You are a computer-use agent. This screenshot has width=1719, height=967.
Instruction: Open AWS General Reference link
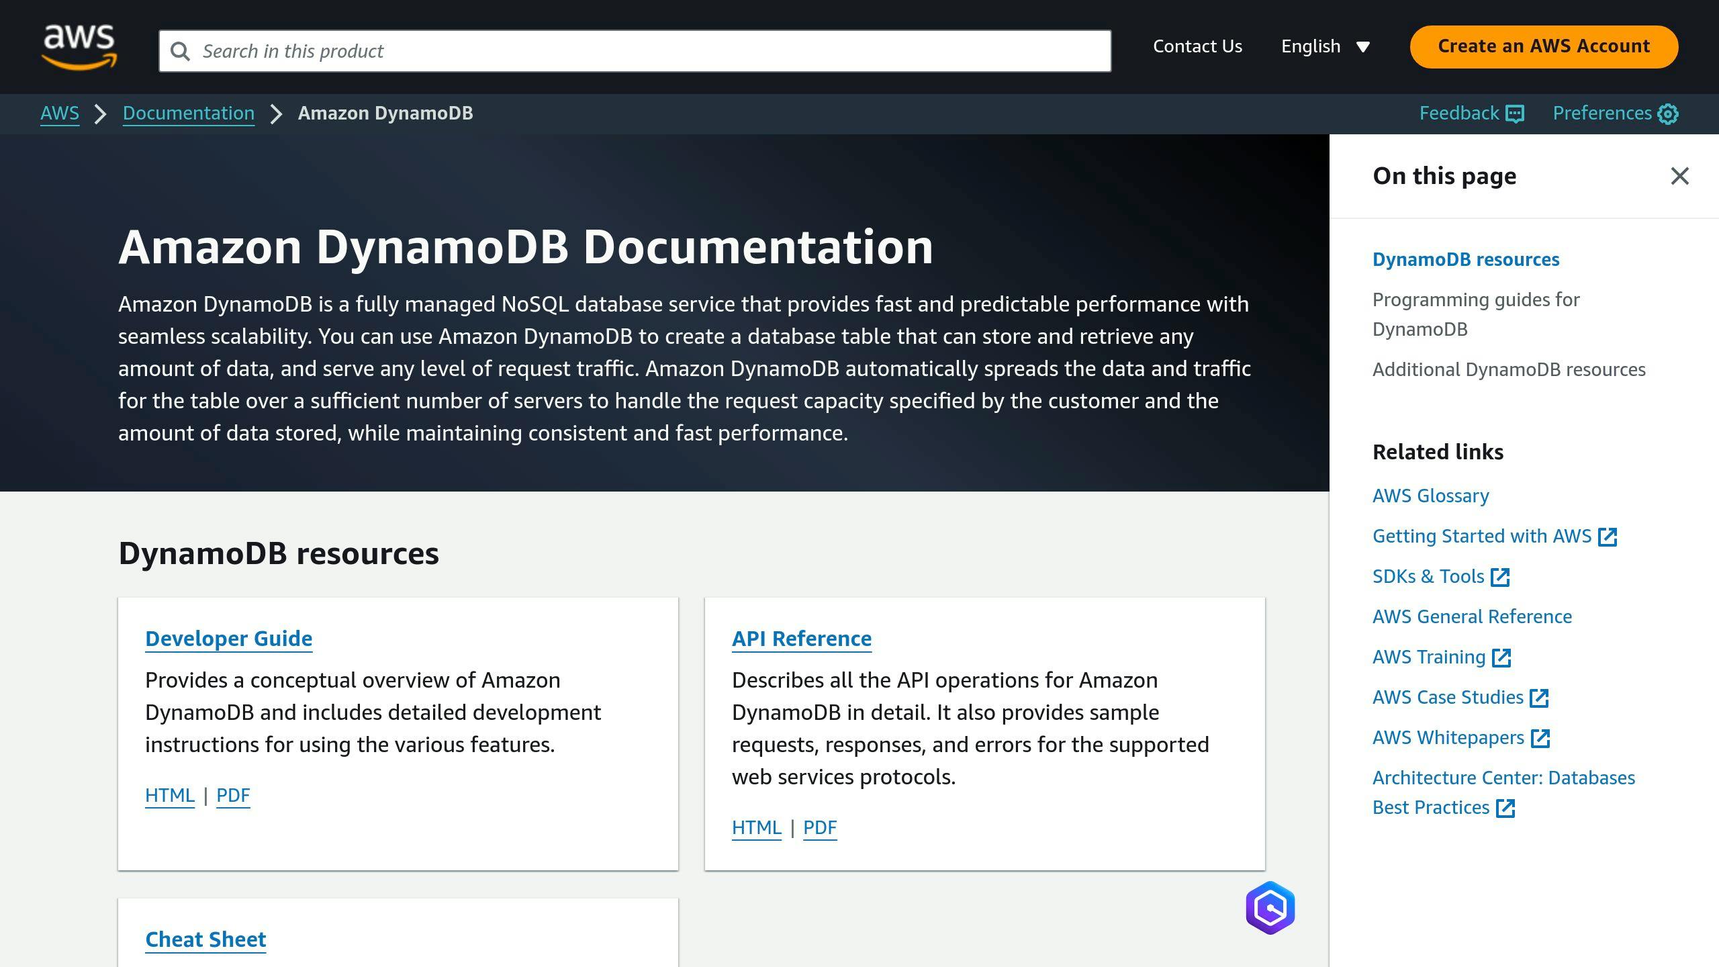pos(1472,616)
